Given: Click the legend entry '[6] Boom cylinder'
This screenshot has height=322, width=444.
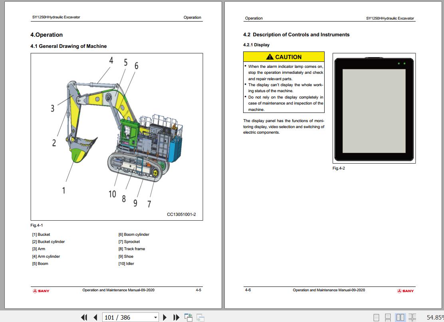Looking at the screenshot, I should click(x=134, y=235).
